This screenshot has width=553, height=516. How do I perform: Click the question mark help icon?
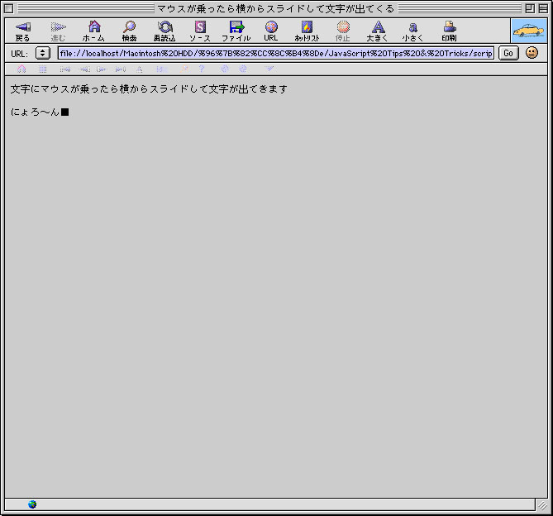click(202, 69)
